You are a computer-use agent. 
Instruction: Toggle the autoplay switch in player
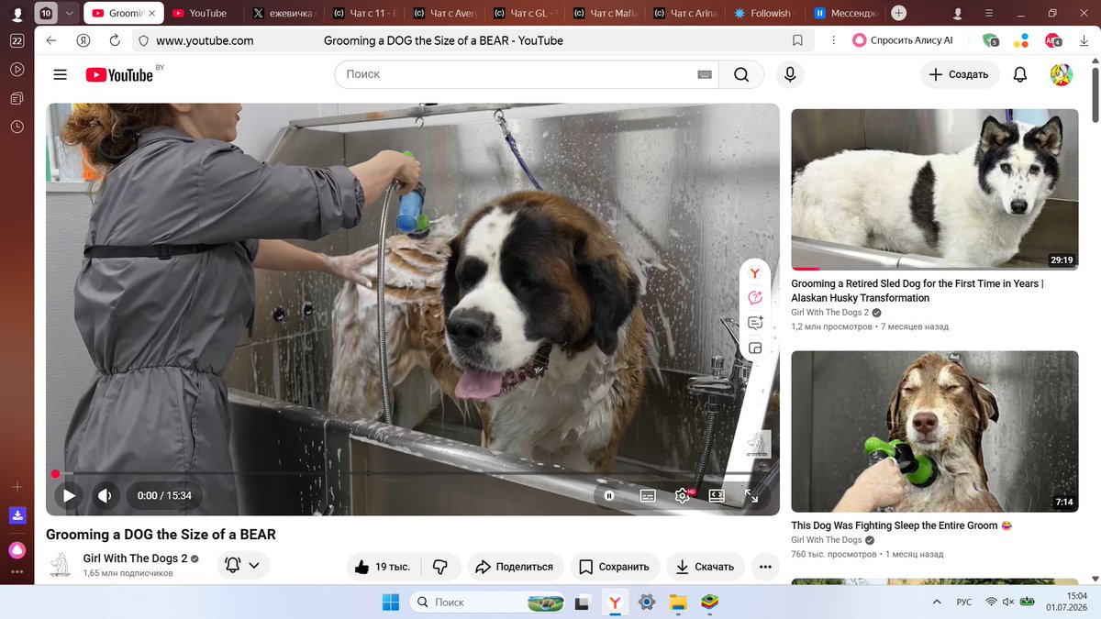609,495
